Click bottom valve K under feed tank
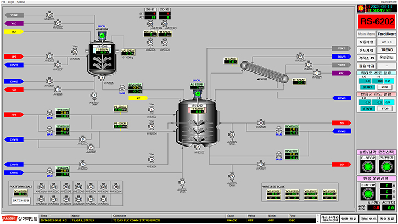 (x=102, y=78)
